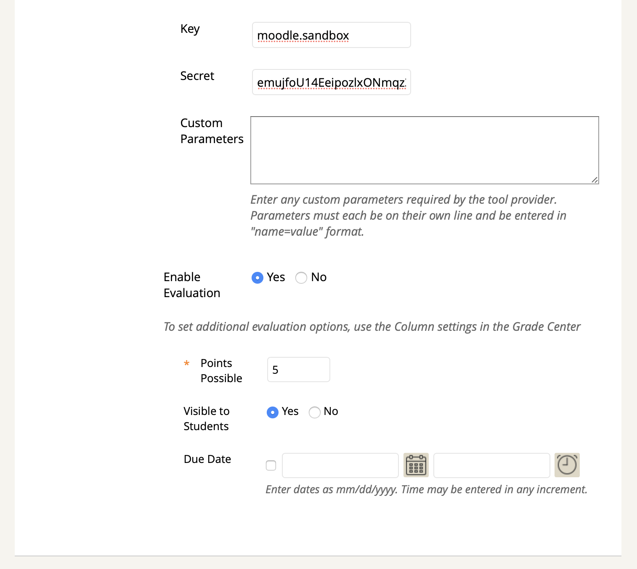Click the Custom Parameters text area
This screenshot has height=569, width=637.
tap(425, 150)
